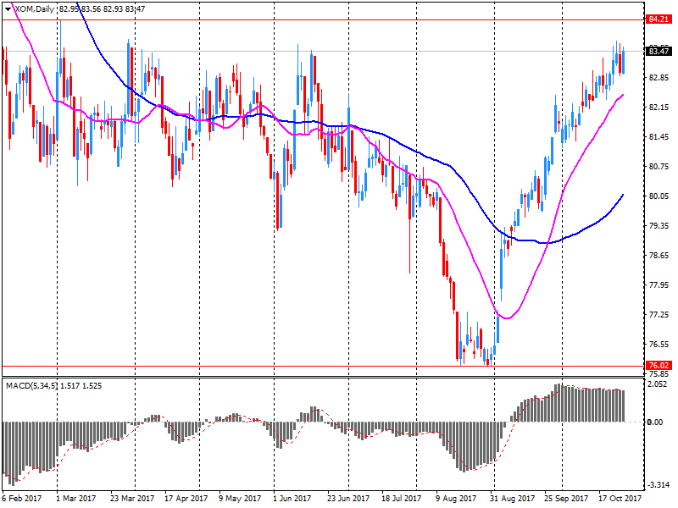Click the 9 May 2017 date label
Viewport: 678px width, 508px height.
tap(240, 499)
